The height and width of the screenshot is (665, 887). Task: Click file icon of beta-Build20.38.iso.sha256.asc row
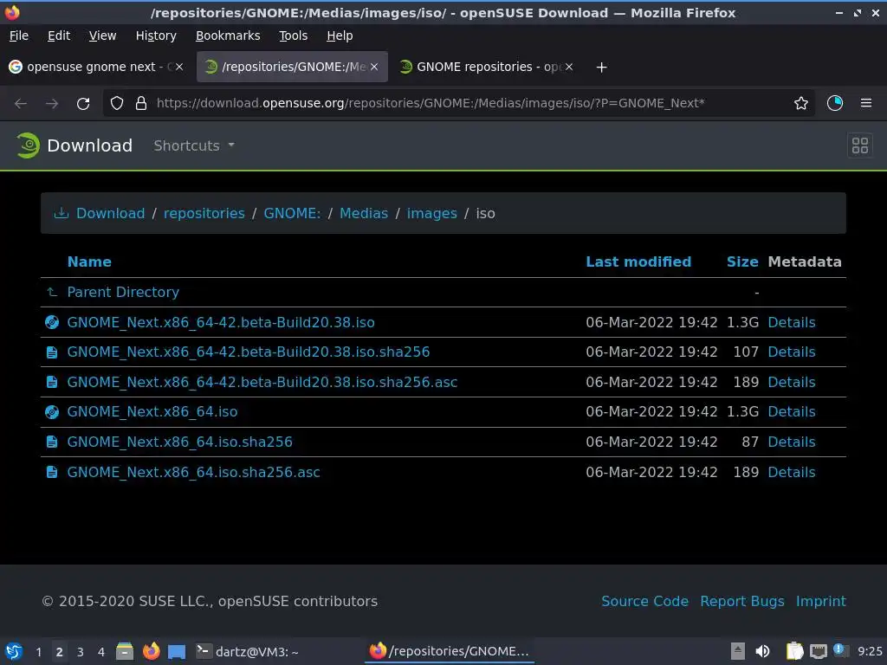(x=52, y=382)
